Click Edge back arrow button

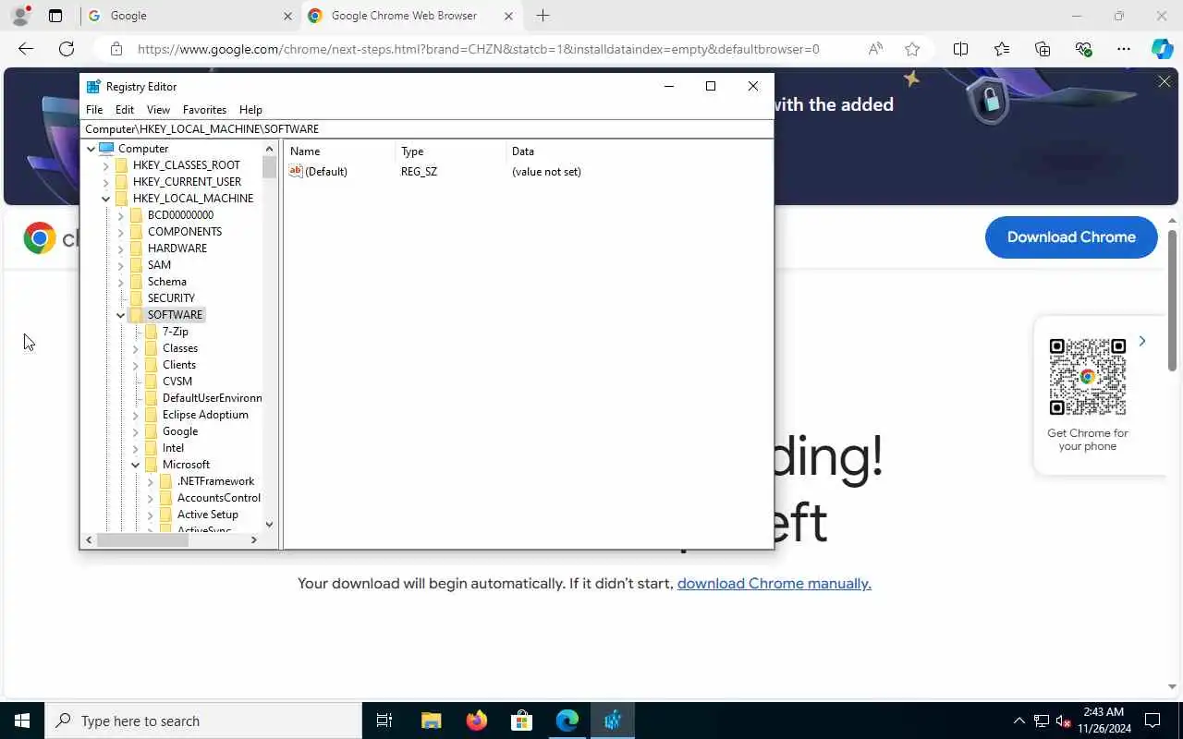(x=26, y=49)
